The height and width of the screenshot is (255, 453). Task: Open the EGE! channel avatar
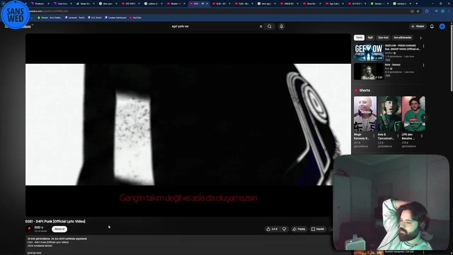pos(29,229)
